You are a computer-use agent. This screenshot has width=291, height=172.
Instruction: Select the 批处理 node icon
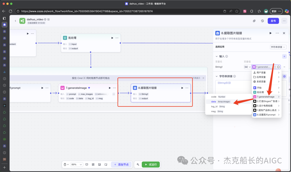[x=65, y=38]
